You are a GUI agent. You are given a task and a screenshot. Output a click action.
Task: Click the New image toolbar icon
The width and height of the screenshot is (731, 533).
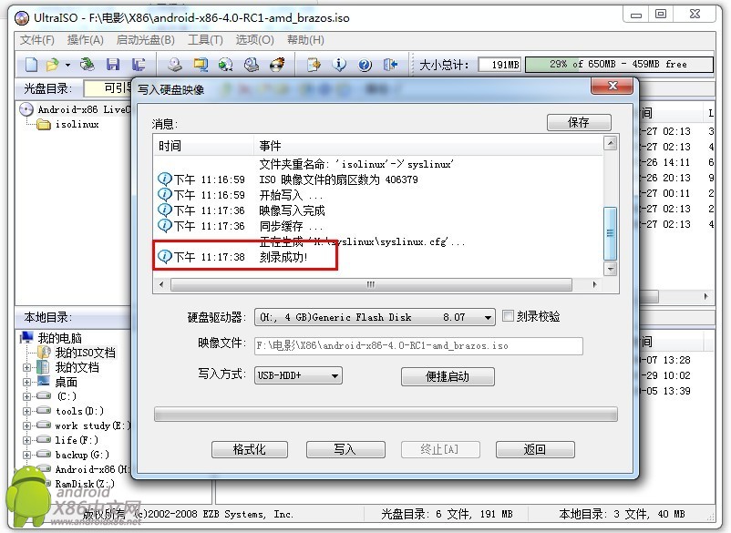[31, 65]
